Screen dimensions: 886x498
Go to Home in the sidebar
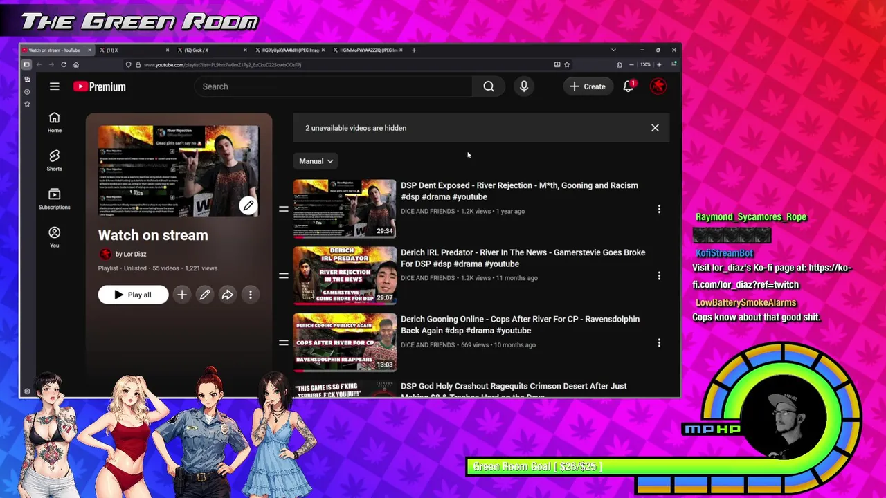55,122
